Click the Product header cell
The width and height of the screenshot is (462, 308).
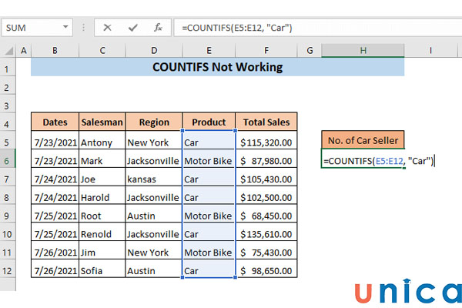pos(209,122)
